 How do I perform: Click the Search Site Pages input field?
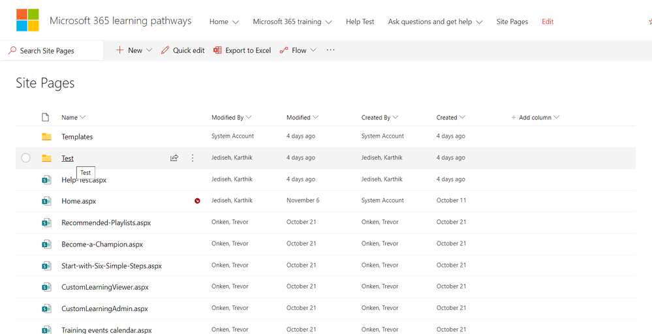tap(52, 51)
